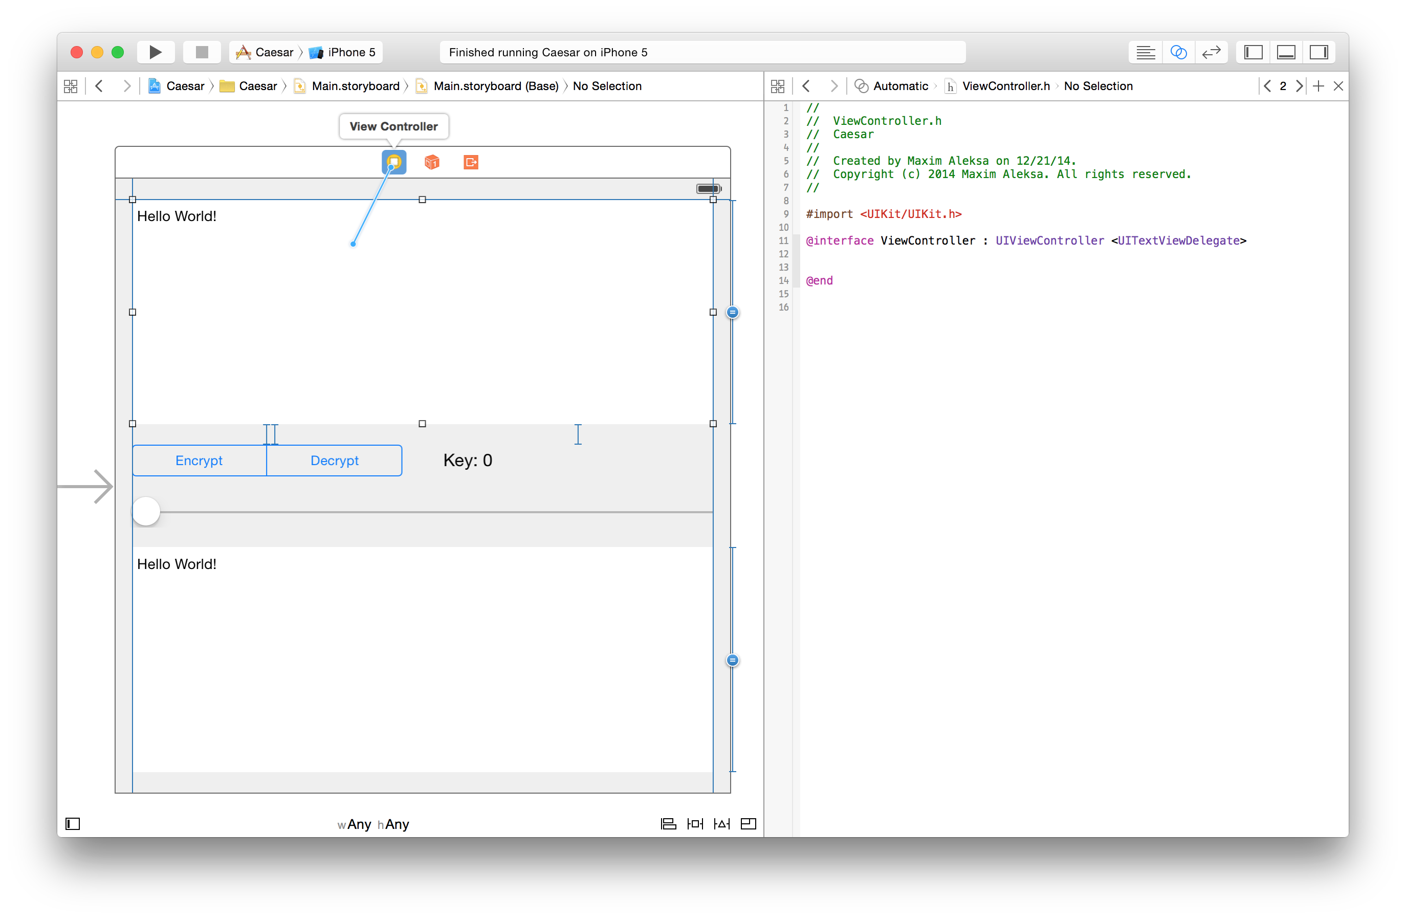
Task: Select the upper Hello World! text view
Action: (423, 312)
